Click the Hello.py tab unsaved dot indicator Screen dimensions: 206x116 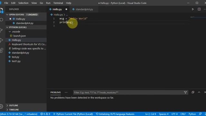coord(66,9)
